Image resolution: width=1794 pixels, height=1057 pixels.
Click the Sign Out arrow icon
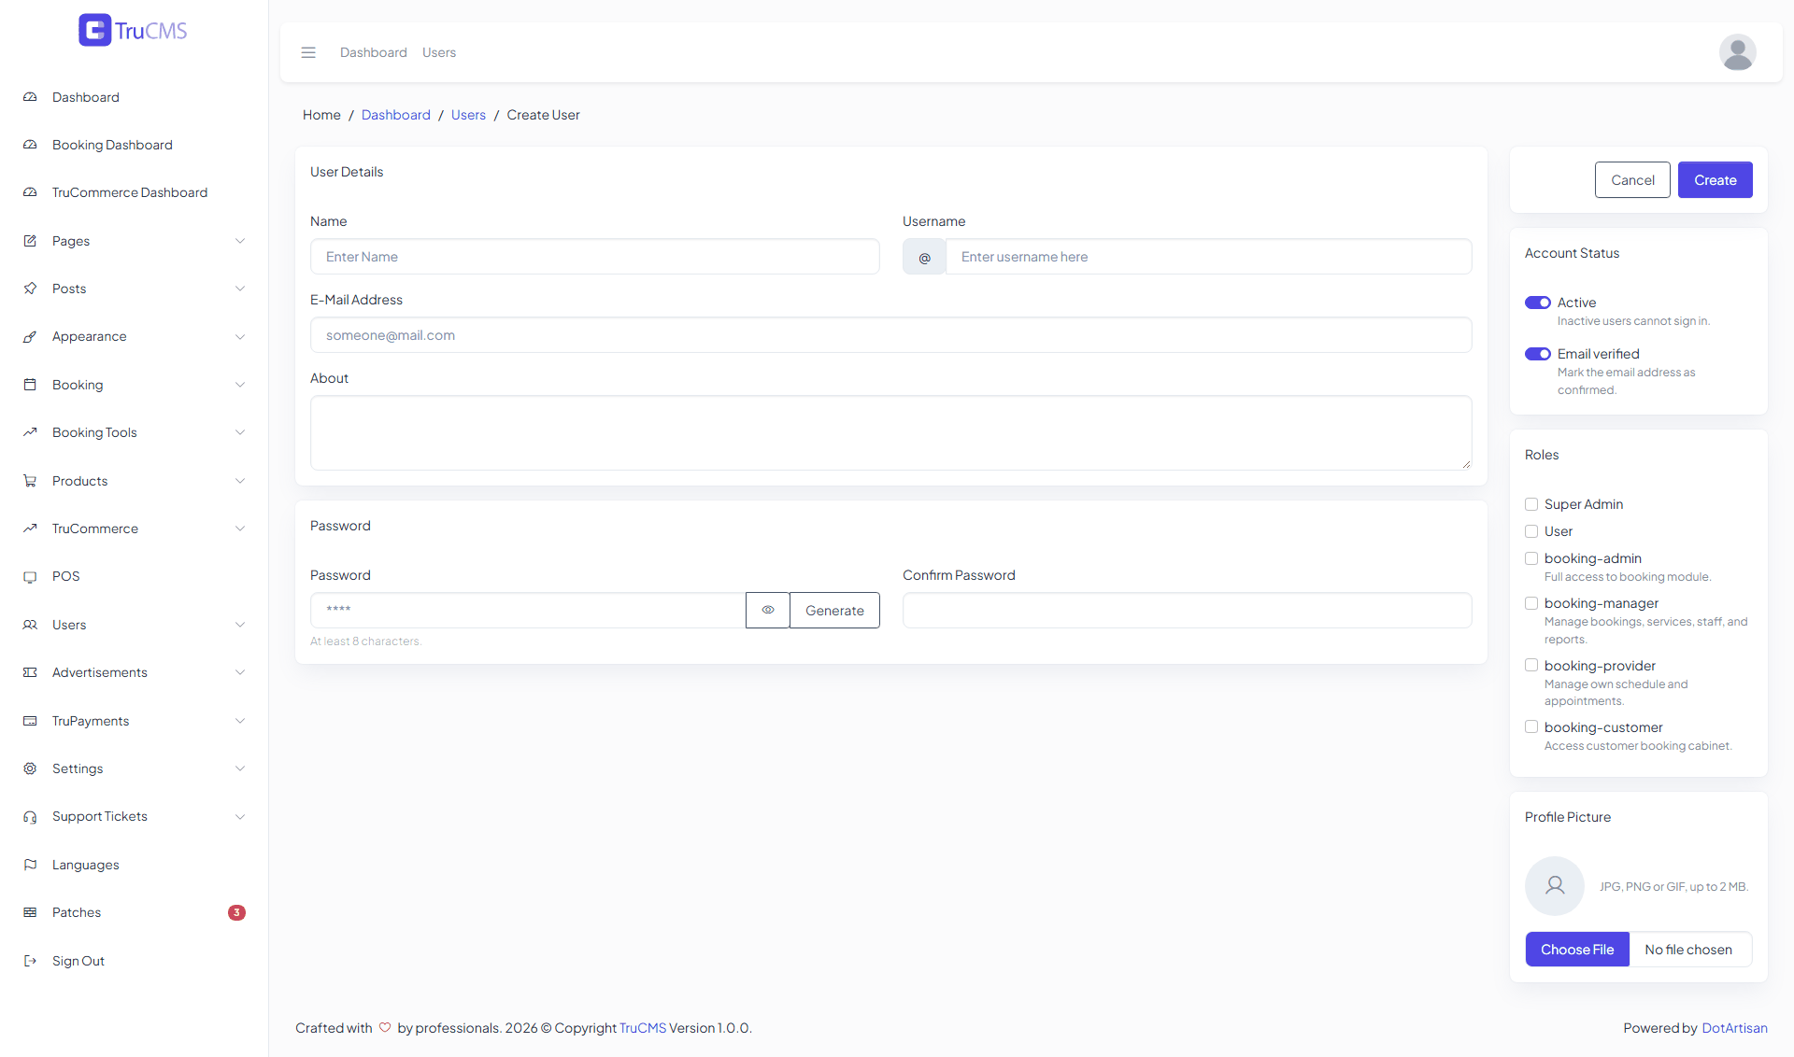click(x=30, y=961)
